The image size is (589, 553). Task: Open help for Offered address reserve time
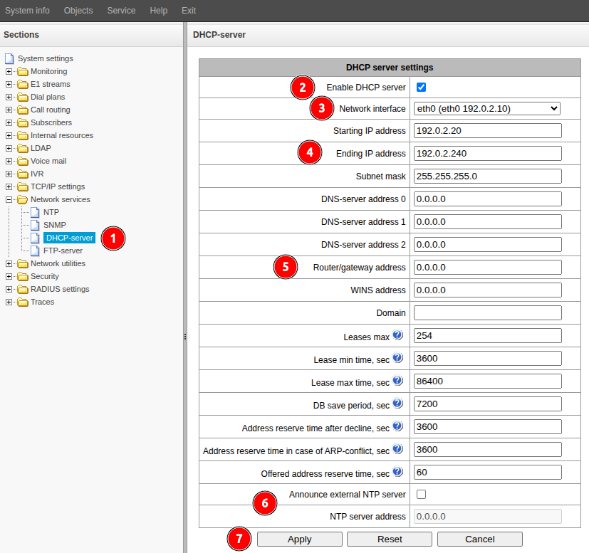[x=397, y=472]
